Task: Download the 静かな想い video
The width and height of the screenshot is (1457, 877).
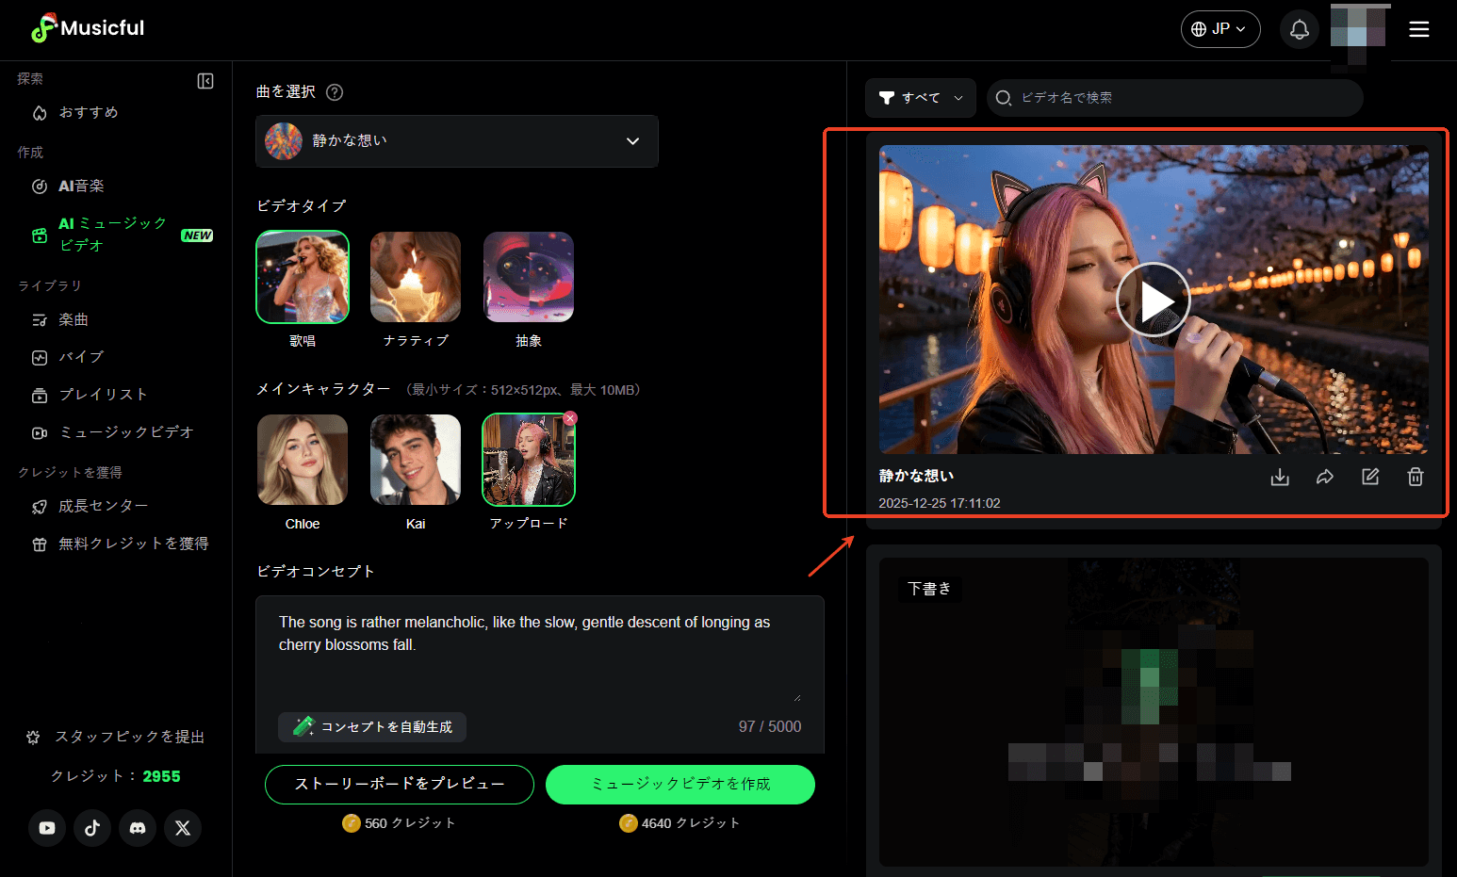Action: pyautogui.click(x=1279, y=477)
